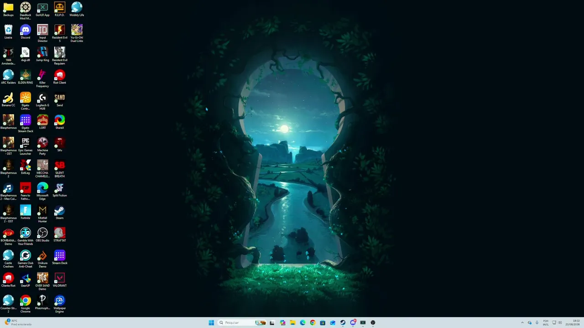Image resolution: width=584 pixels, height=328 pixels.
Task: Click the Fortnite desktop shortcut
Action: [26, 212]
